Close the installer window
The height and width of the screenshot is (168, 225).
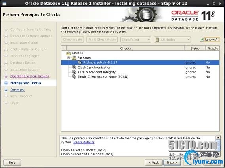pos(220,4)
